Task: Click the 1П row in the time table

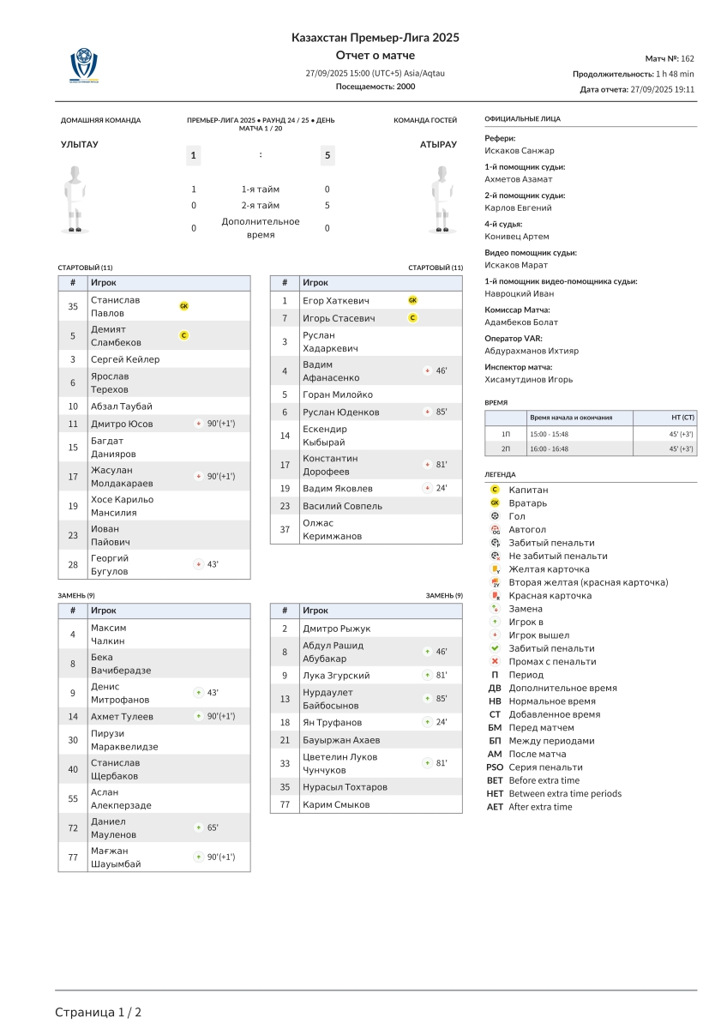Action: [x=590, y=434]
